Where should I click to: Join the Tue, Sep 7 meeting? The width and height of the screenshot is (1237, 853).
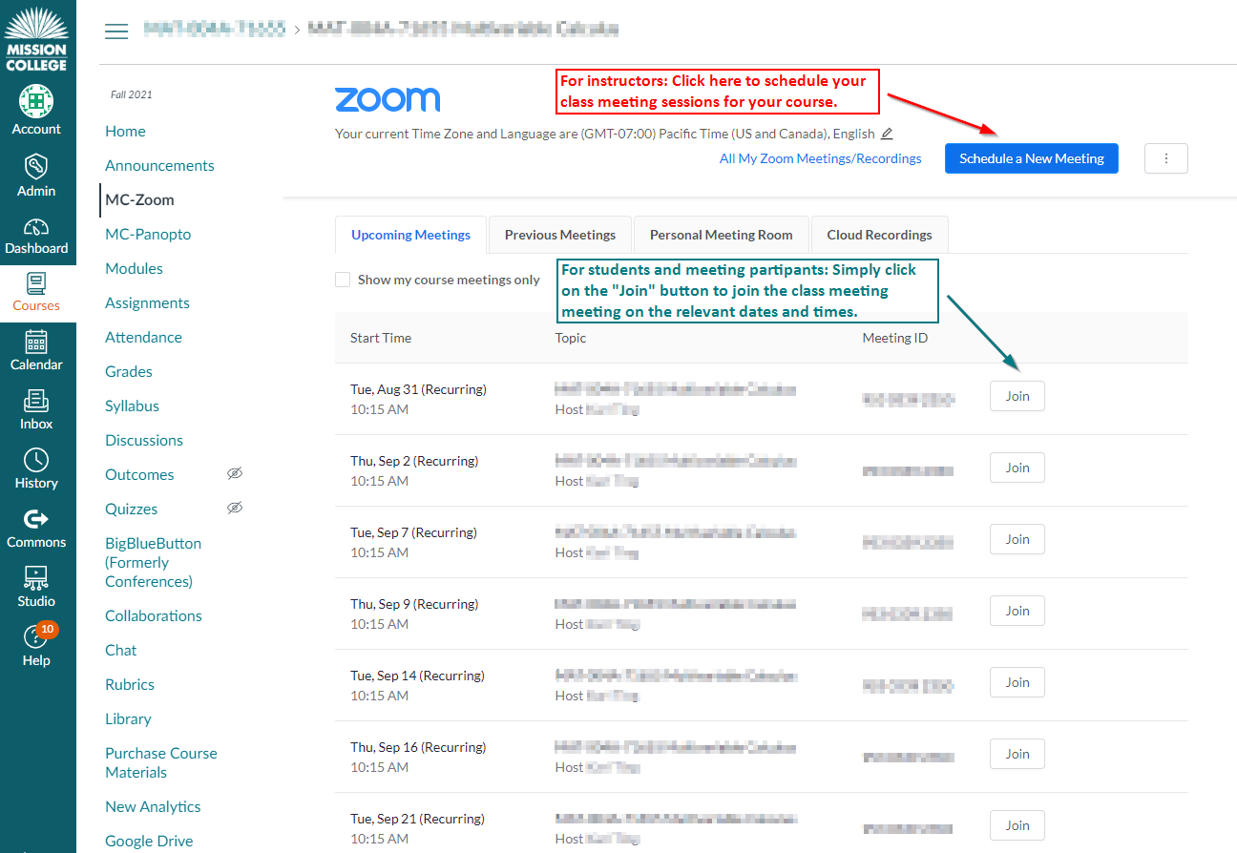coord(1017,539)
